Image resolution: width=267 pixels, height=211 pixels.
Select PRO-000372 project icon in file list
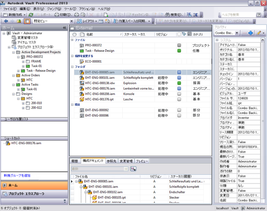tap(82, 46)
